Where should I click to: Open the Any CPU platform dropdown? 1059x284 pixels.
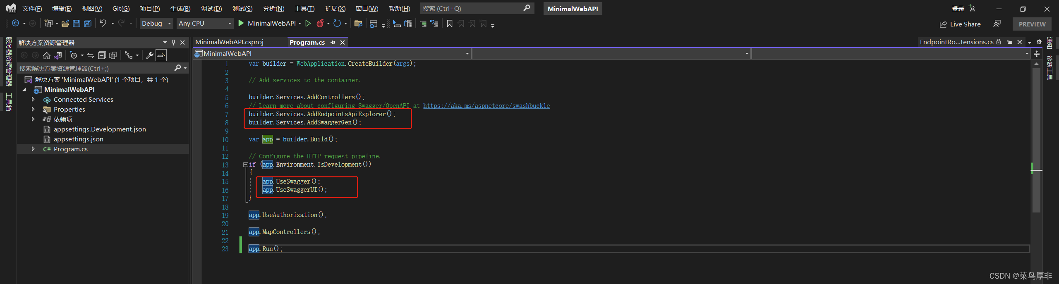tap(205, 24)
